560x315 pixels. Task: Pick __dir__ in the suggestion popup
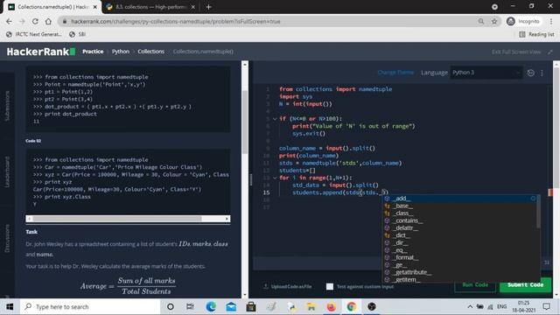pos(460,242)
